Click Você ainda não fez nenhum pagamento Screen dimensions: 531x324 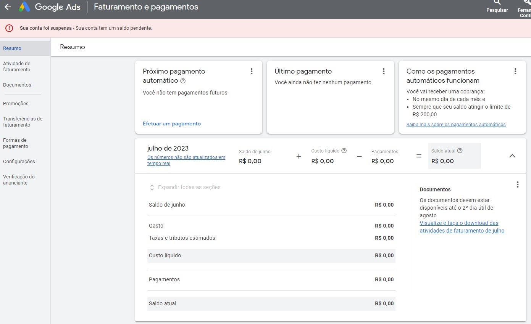[x=323, y=82]
